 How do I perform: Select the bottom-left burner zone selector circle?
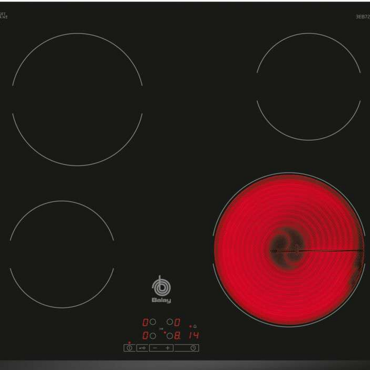(153, 335)
